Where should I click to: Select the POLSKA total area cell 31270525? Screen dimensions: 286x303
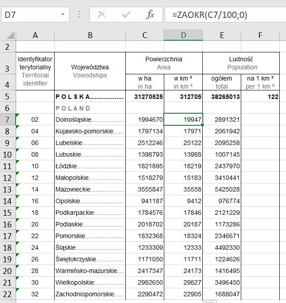[145, 96]
